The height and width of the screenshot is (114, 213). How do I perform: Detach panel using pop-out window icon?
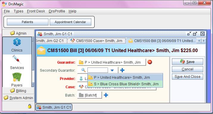(x=195, y=34)
